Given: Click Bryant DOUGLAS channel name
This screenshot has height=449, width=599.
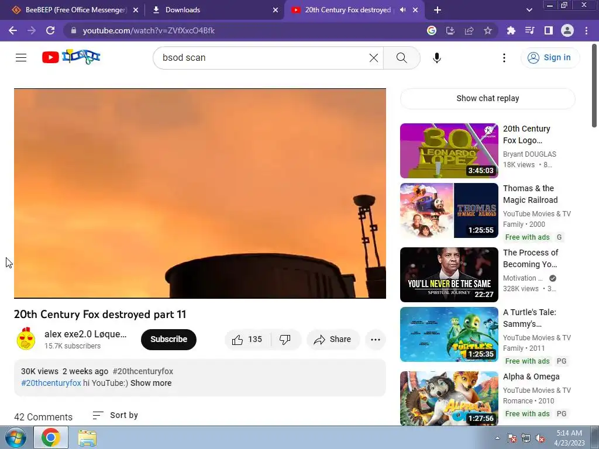Looking at the screenshot, I should [529, 154].
